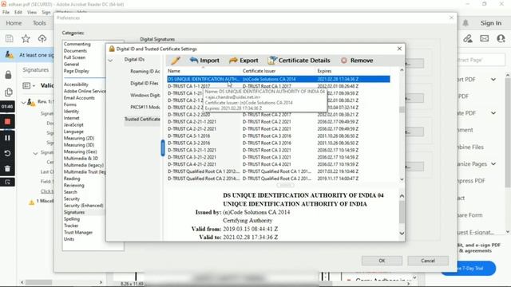Image resolution: width=511 pixels, height=287 pixels.
Task: Open the page thumbnails panel icon
Action: click(9, 92)
